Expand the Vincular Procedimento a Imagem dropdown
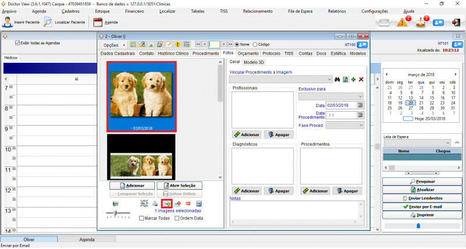This screenshot has height=249, width=466. [x=329, y=79]
